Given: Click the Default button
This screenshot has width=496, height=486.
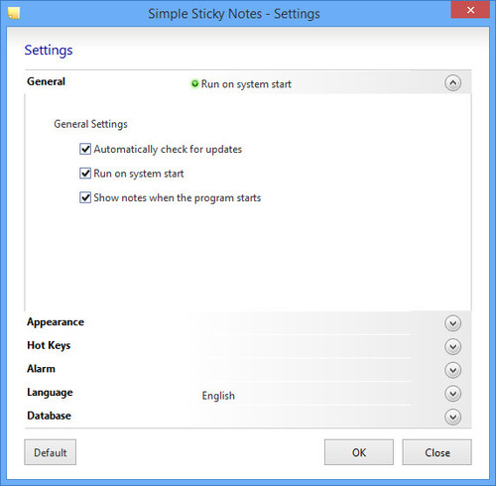Looking at the screenshot, I should coord(51,452).
